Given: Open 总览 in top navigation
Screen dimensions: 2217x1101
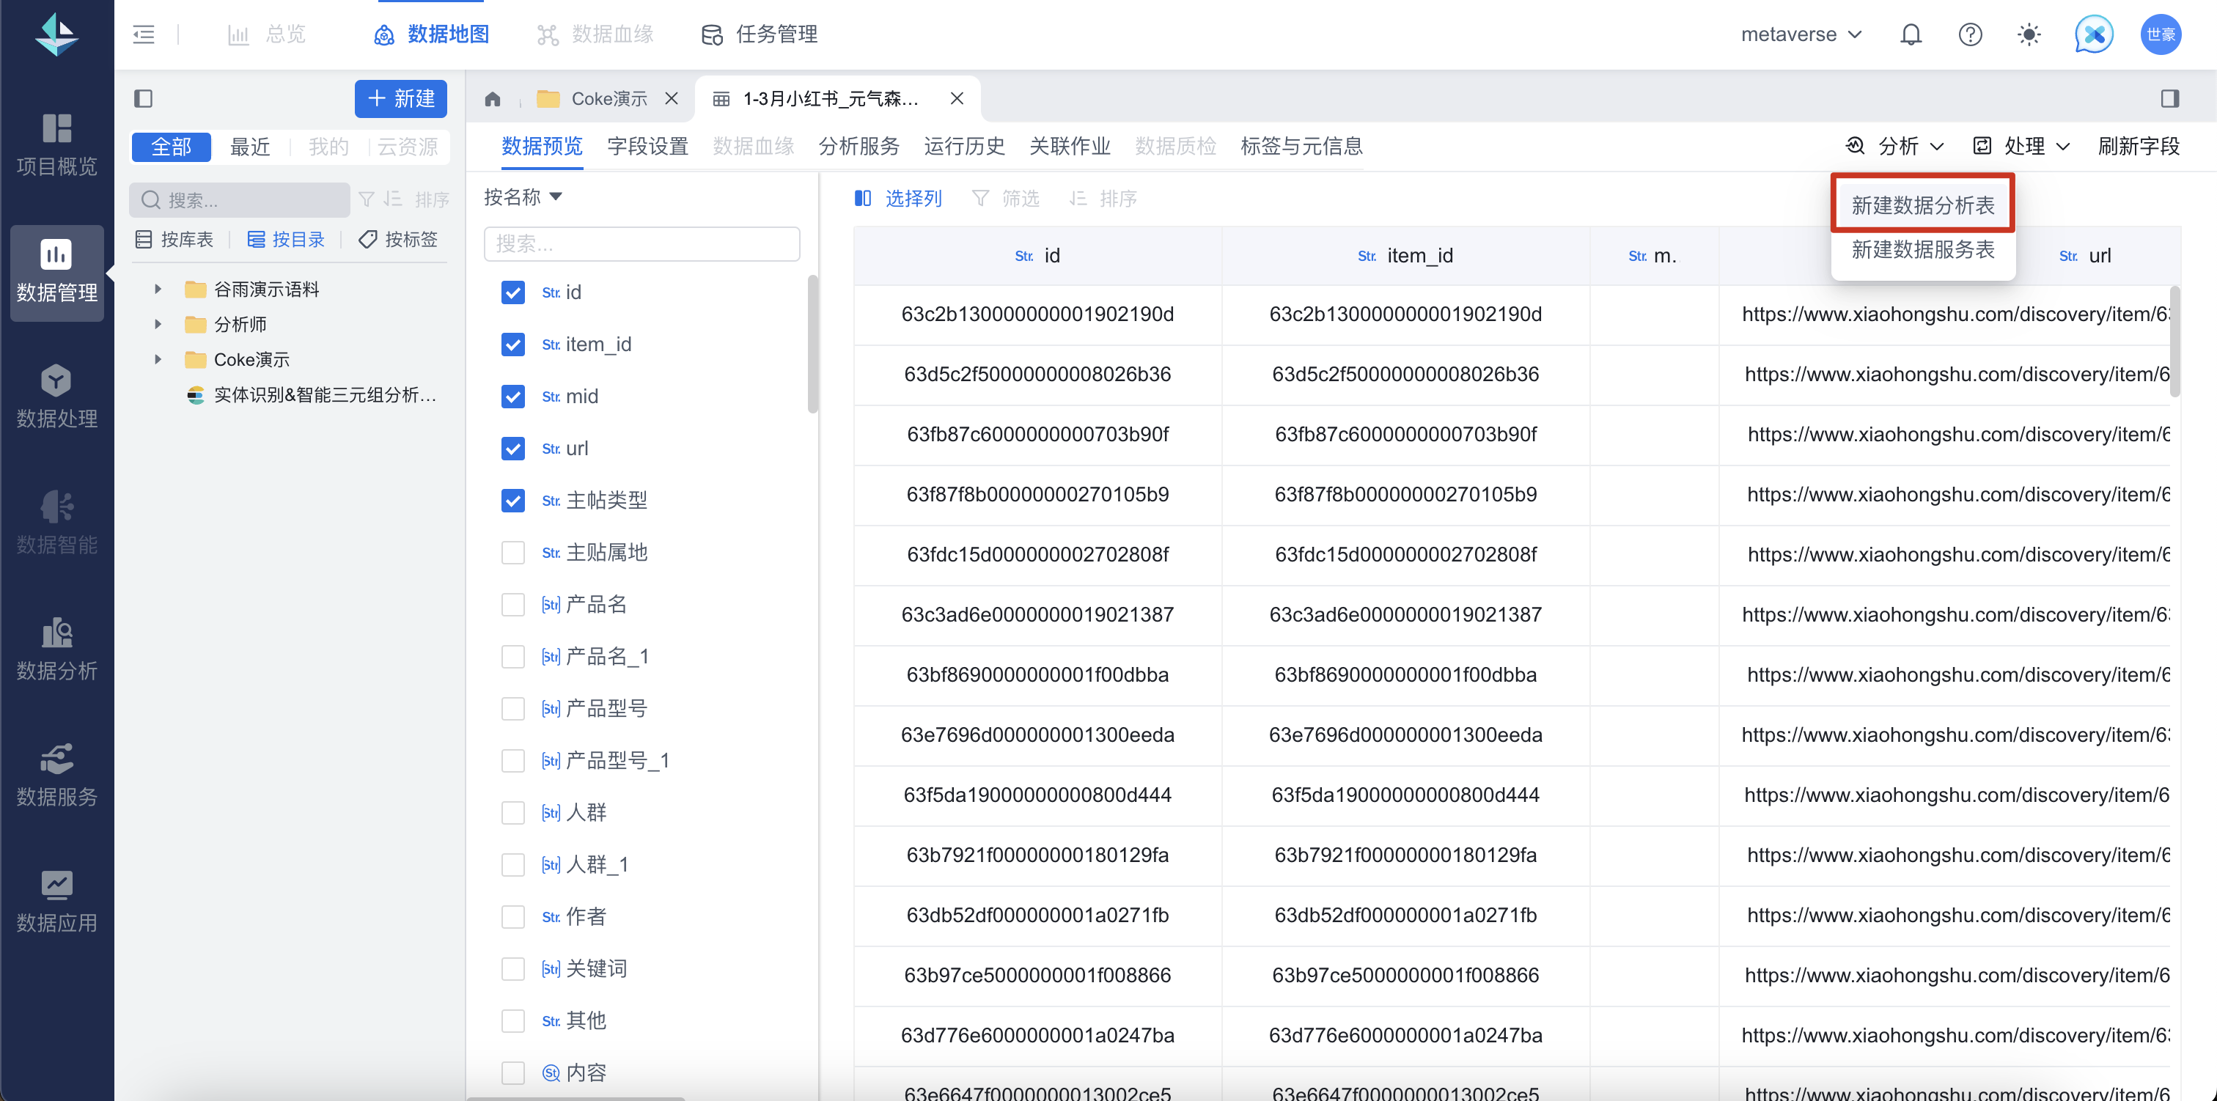Looking at the screenshot, I should pyautogui.click(x=267, y=34).
